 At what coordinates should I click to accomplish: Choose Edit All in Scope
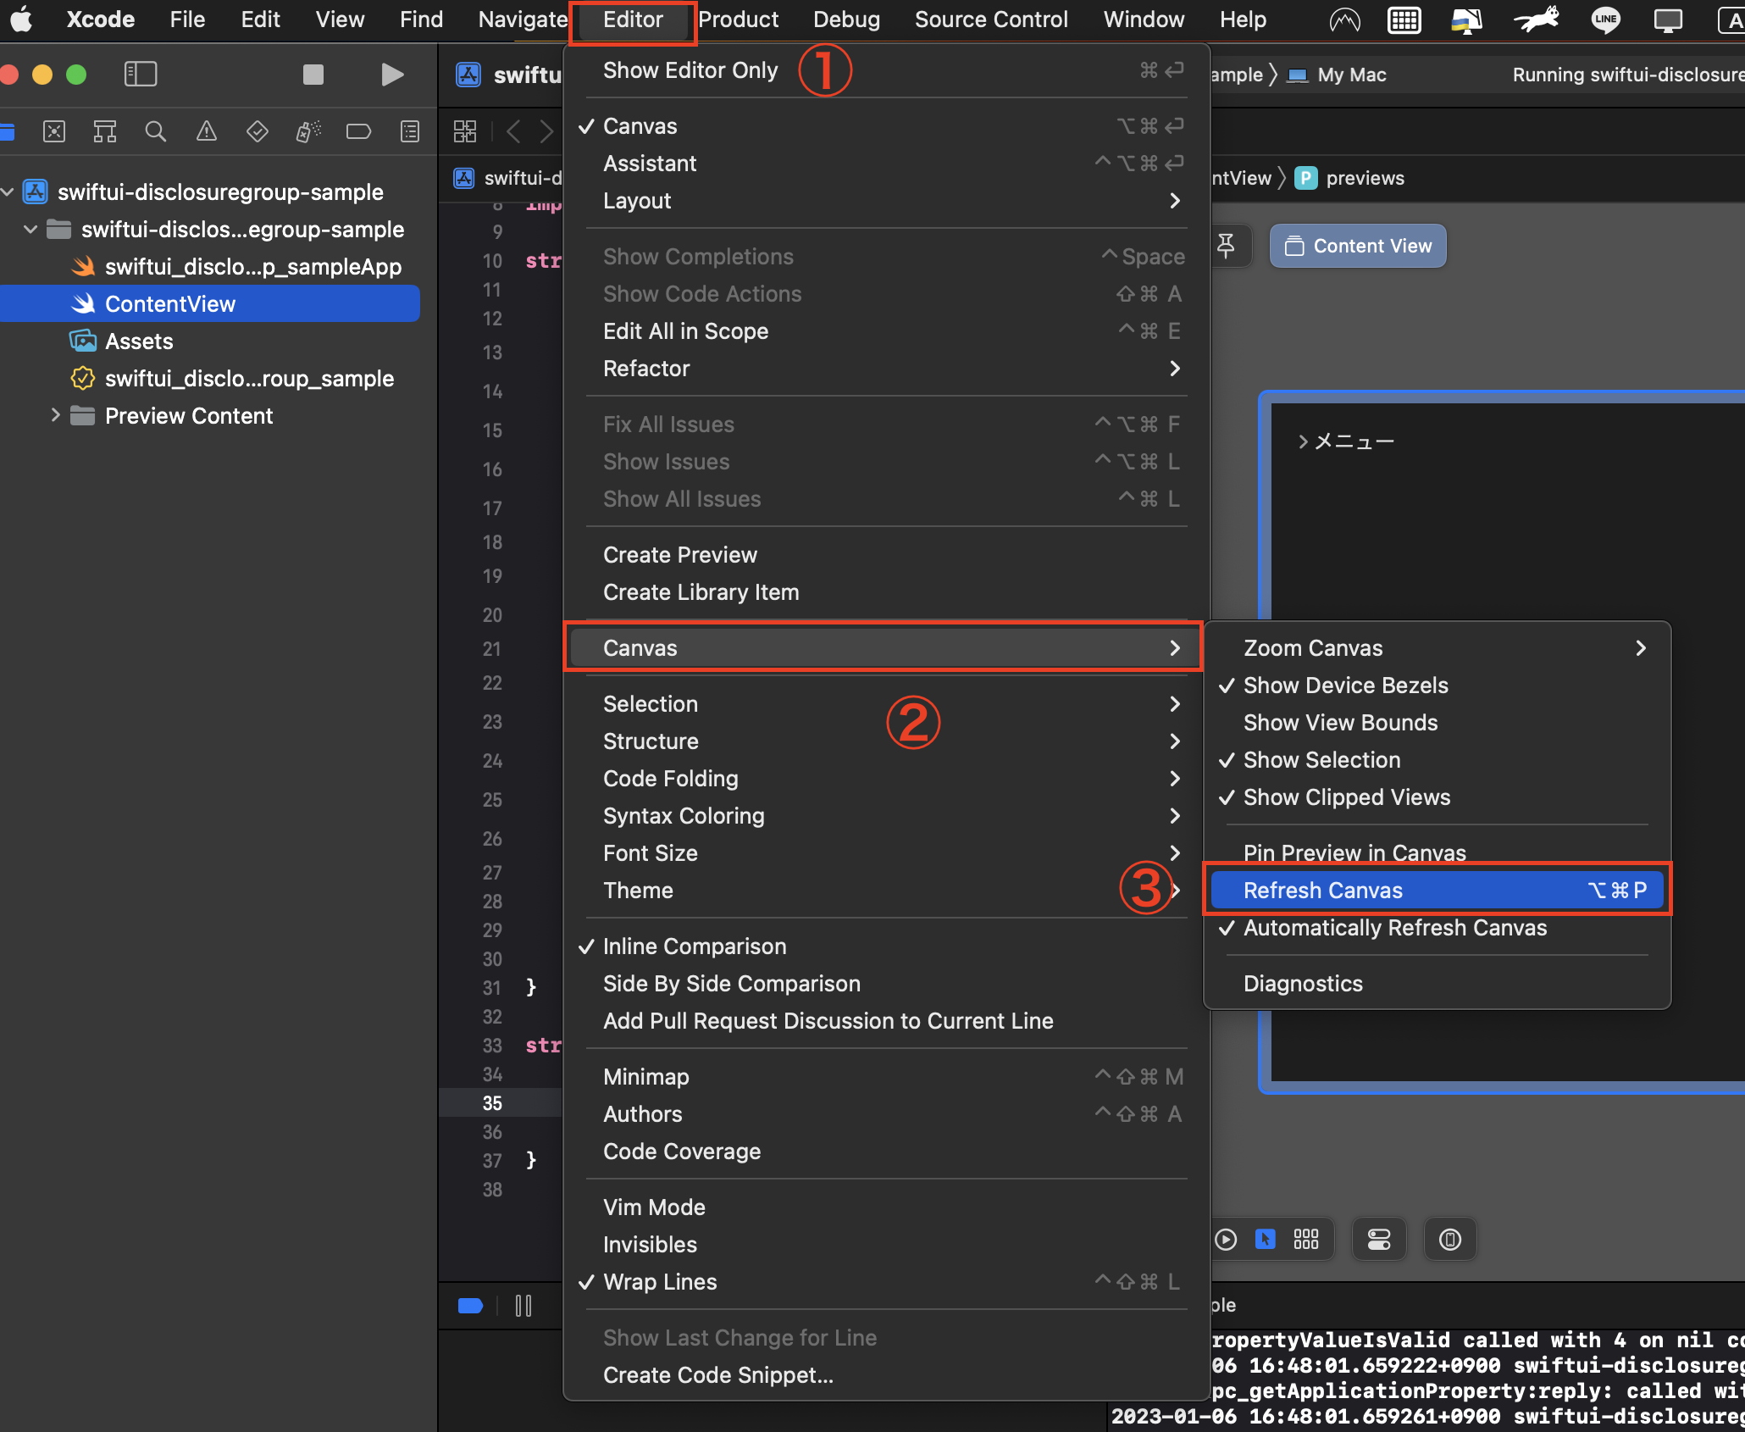pos(885,331)
